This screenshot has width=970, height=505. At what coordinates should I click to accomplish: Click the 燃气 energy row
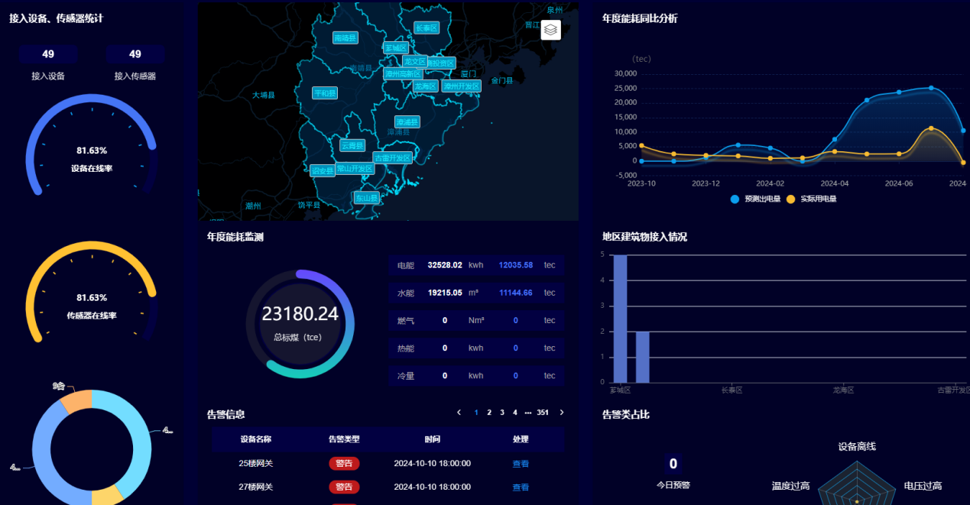[x=476, y=320]
